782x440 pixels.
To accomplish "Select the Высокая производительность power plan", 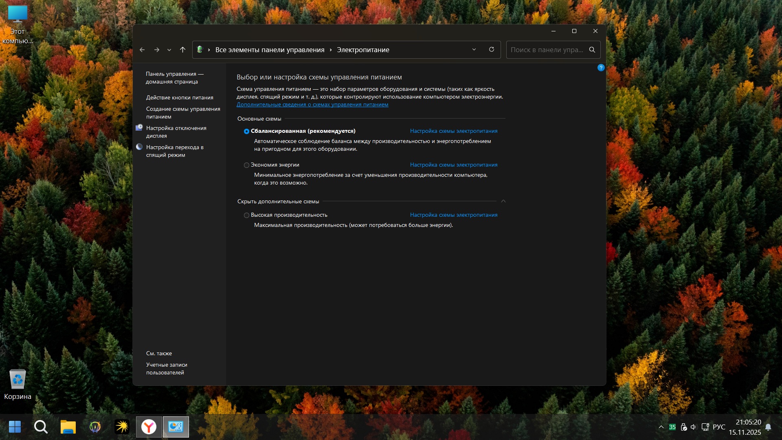I will [246, 215].
